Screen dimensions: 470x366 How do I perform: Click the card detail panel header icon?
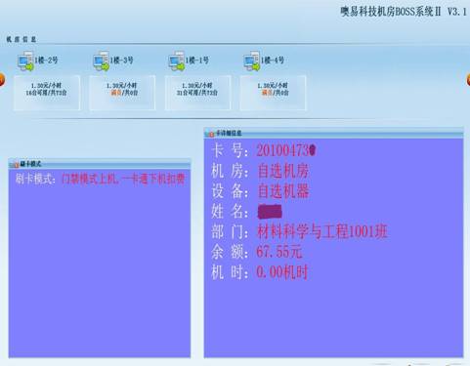click(x=209, y=133)
